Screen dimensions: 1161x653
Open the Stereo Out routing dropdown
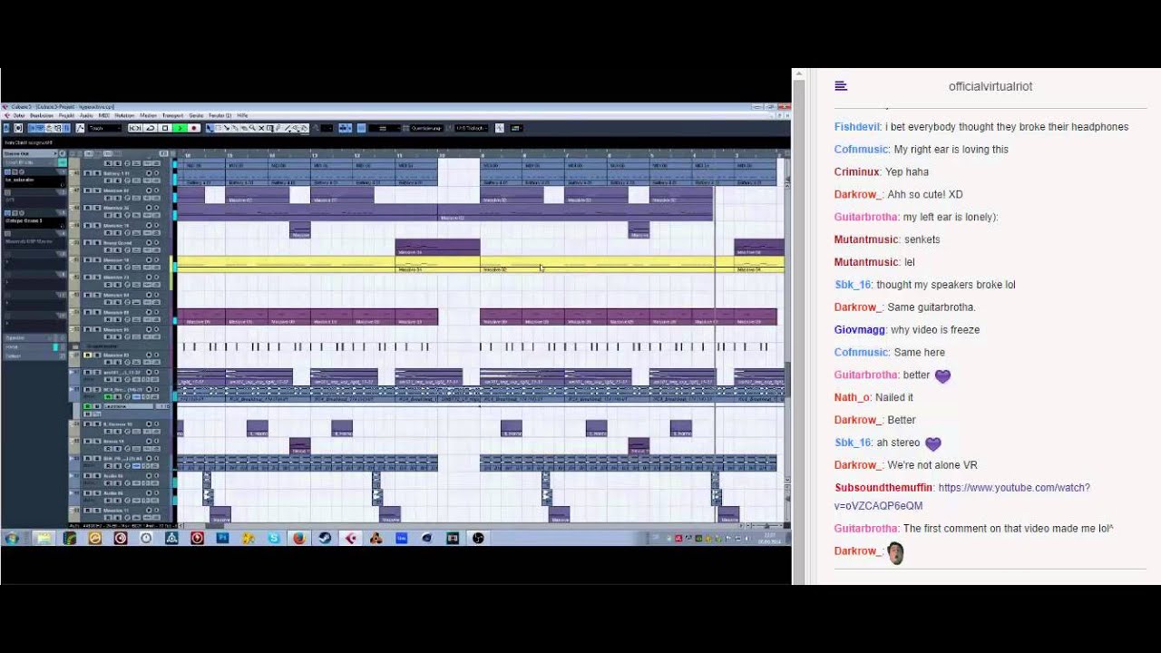pos(30,153)
